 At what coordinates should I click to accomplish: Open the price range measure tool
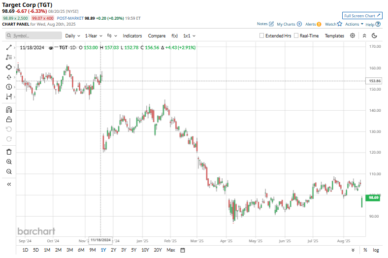[9, 97]
